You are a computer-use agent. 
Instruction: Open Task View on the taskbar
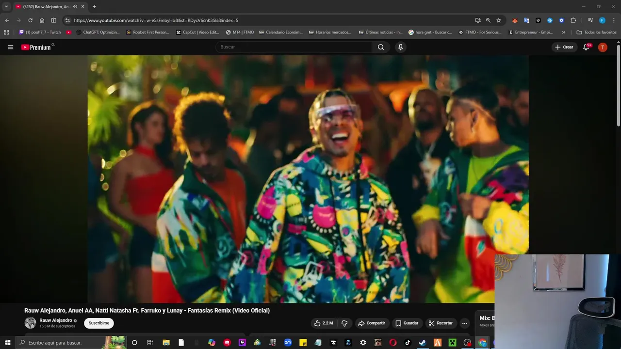click(150, 343)
